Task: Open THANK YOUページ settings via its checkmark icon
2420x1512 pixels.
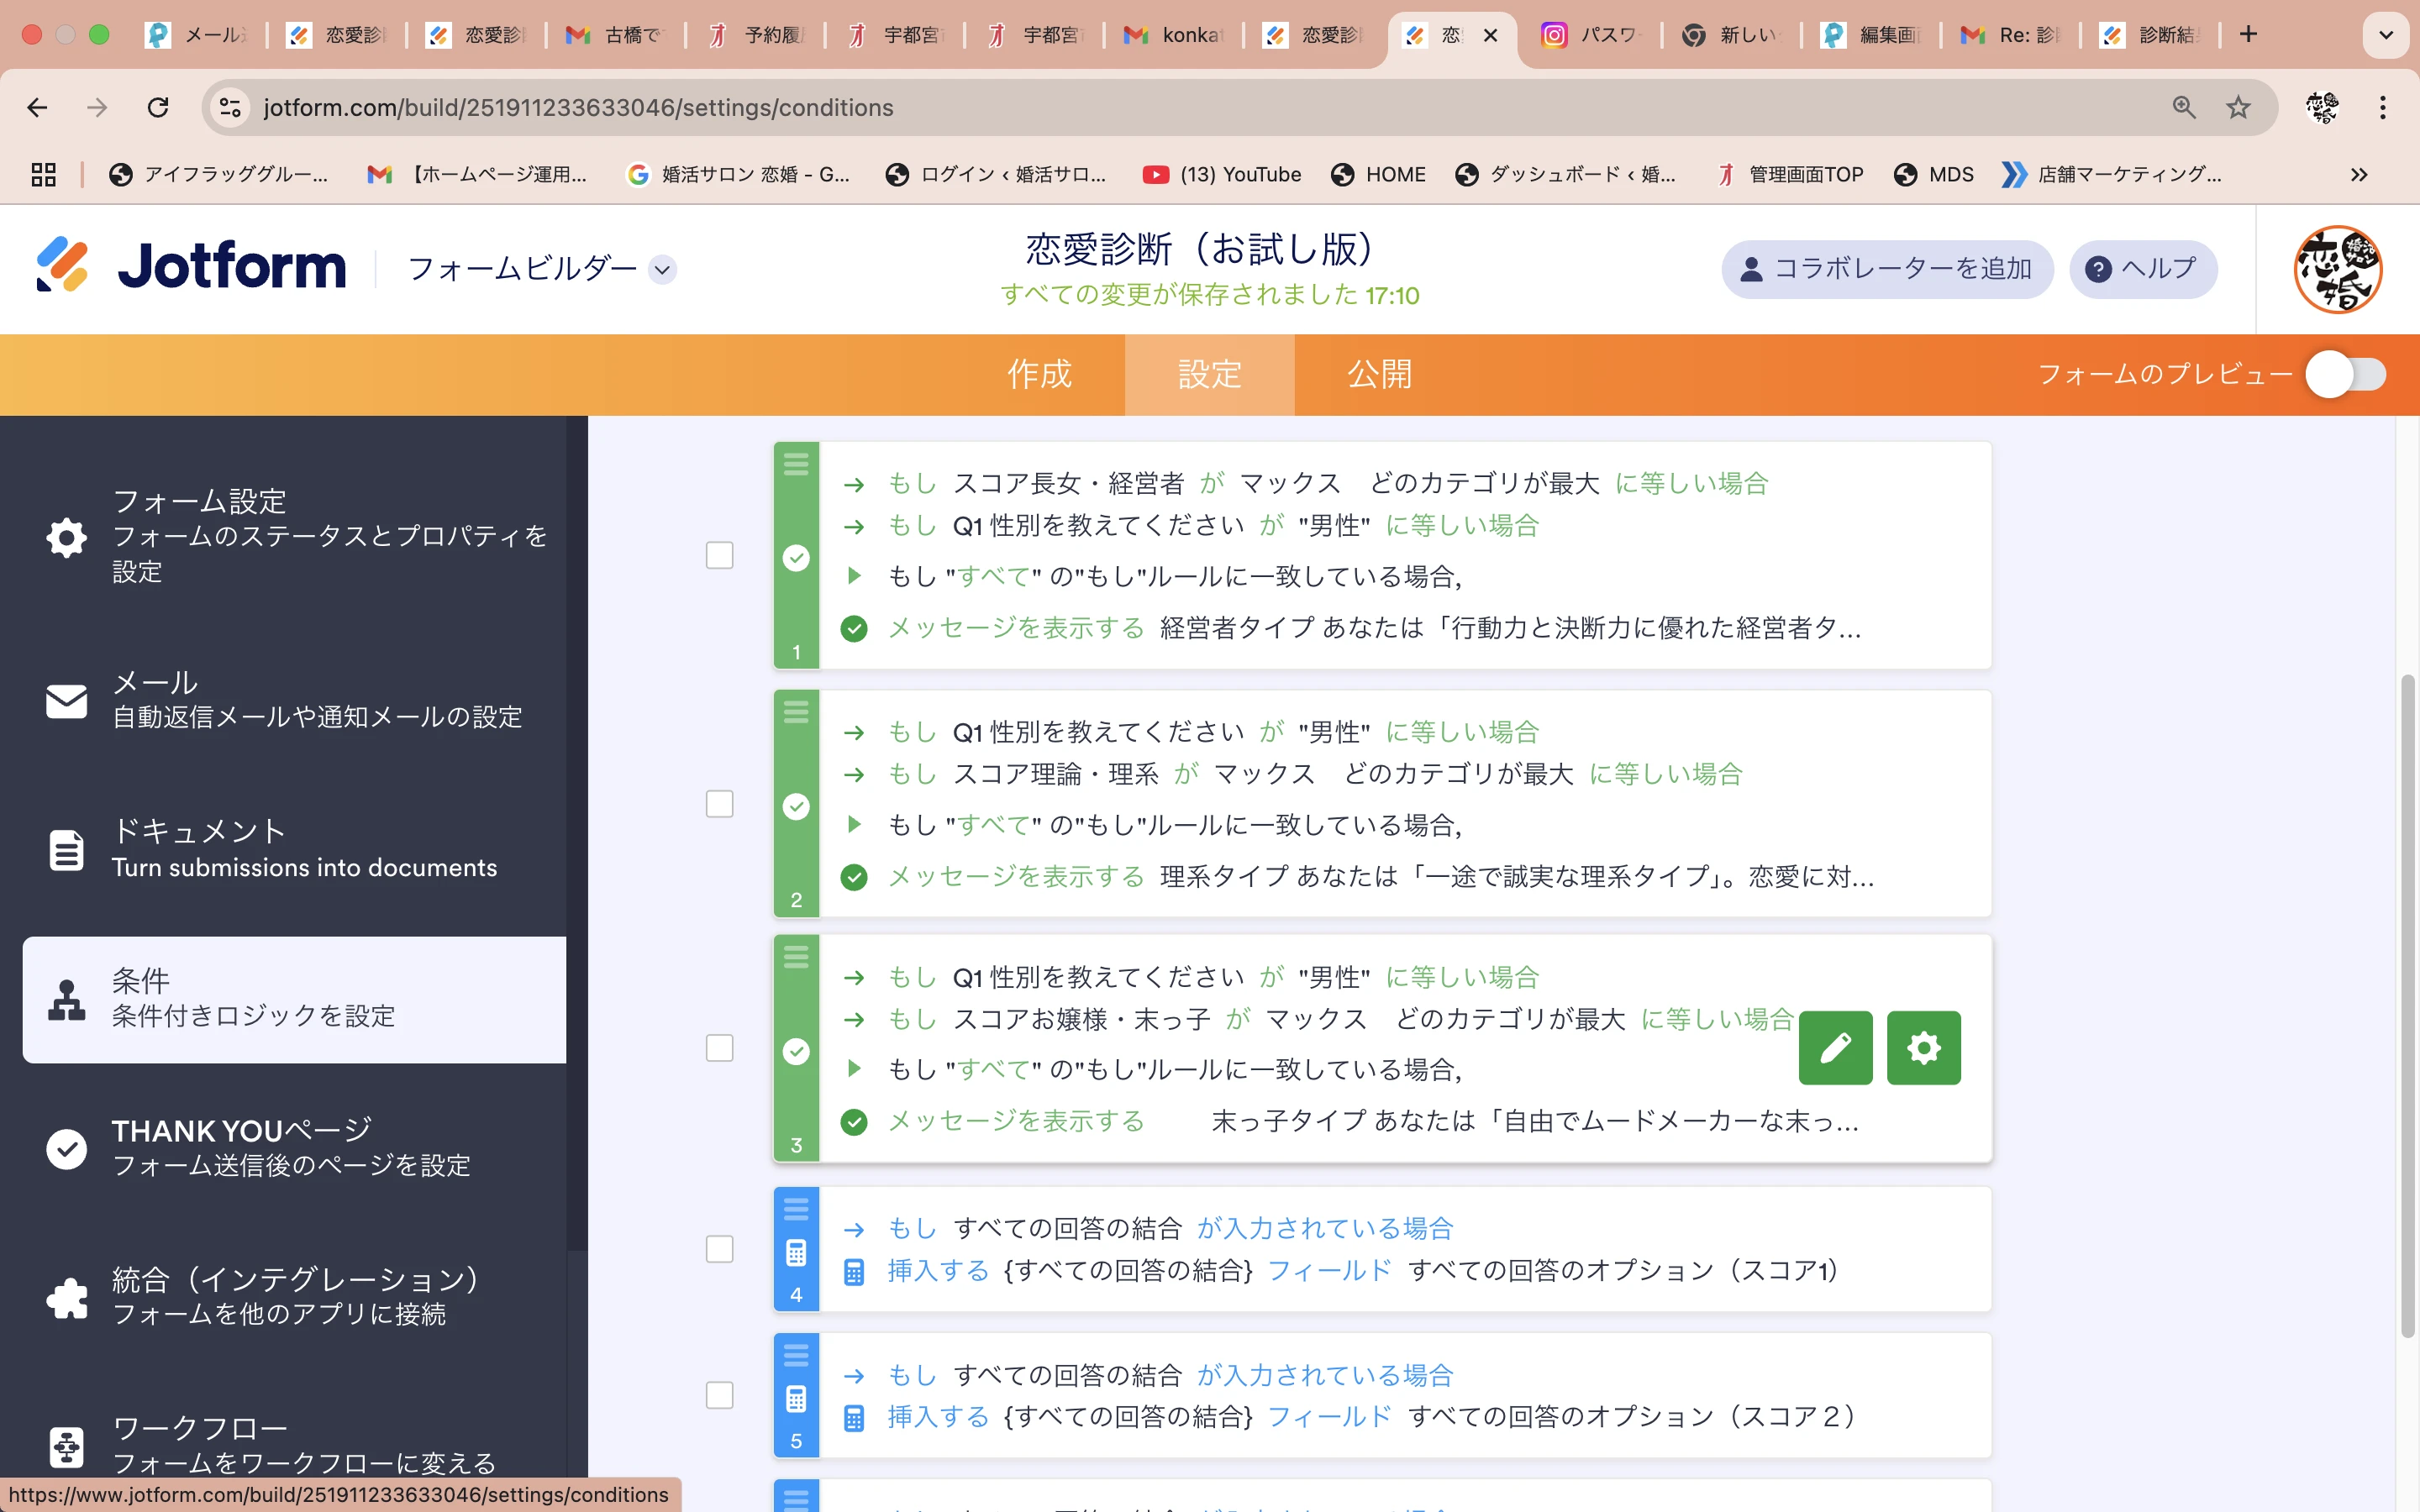Action: 65,1148
